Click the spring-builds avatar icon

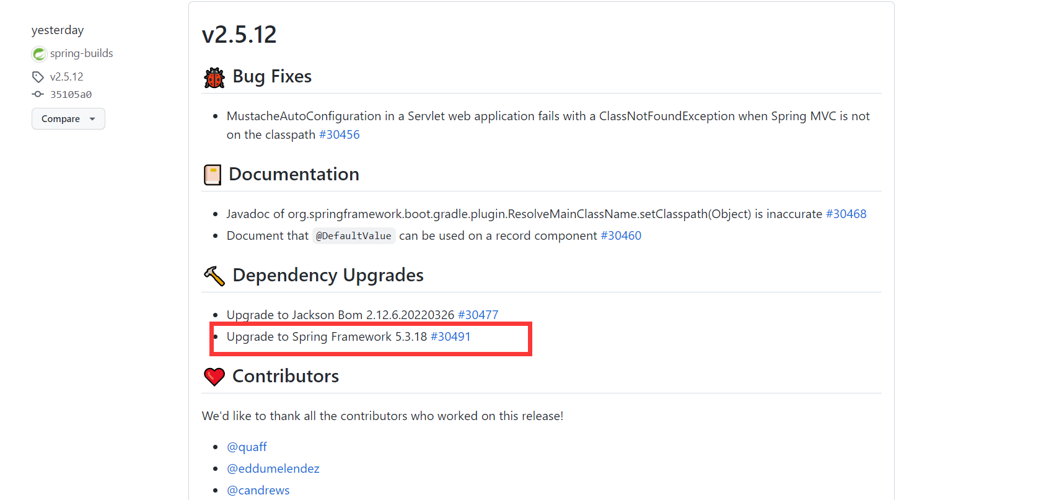(x=39, y=54)
